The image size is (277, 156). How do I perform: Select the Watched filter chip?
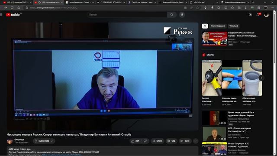(x=234, y=26)
